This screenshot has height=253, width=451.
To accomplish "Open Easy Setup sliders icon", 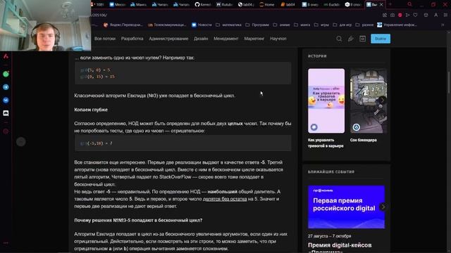I will click(x=445, y=15).
